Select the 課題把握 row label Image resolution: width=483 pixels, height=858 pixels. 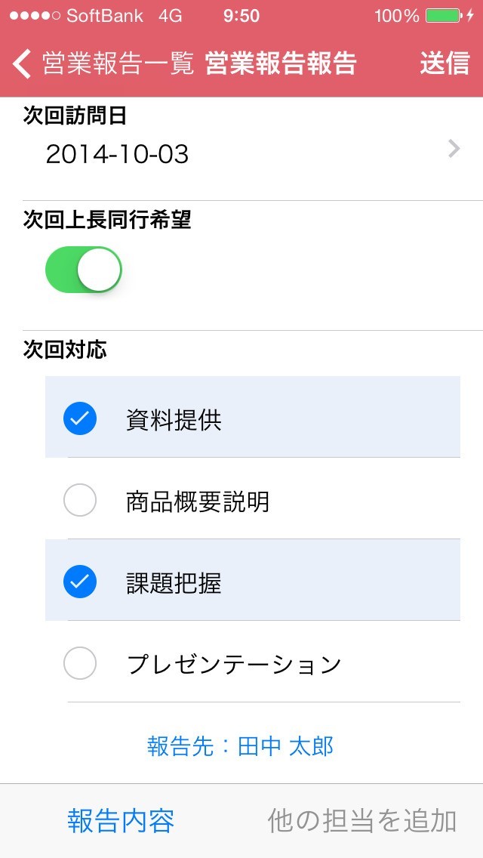(x=174, y=582)
